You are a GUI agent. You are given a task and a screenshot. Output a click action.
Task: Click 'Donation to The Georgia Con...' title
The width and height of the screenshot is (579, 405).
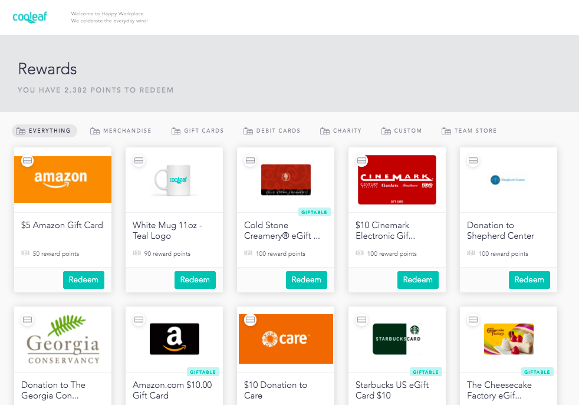coord(54,390)
